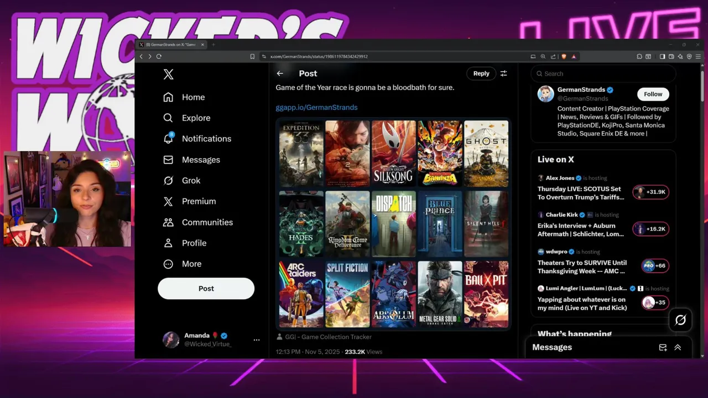
Task: Share this page with the share icon
Action: click(x=553, y=56)
